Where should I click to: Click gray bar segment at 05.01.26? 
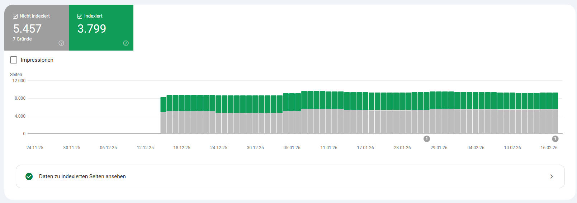point(292,122)
